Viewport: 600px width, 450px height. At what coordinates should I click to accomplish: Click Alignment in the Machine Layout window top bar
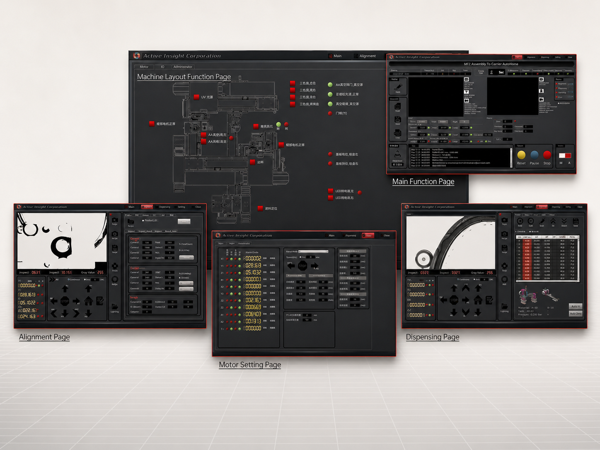(365, 56)
